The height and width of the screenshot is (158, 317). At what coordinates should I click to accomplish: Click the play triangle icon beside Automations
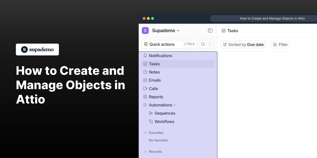click(145, 105)
